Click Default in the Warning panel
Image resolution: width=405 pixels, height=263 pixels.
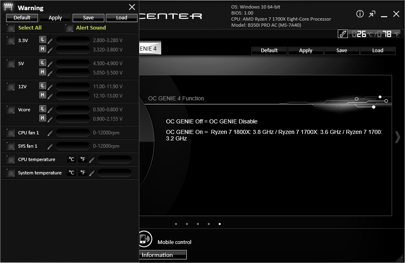(x=22, y=18)
